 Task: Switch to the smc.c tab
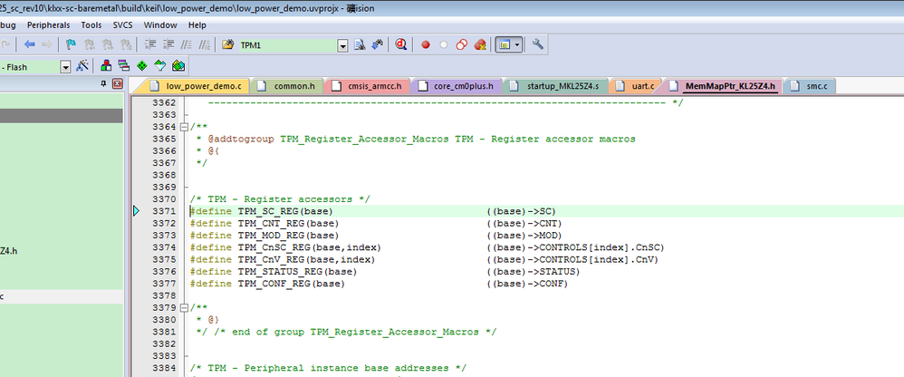click(810, 86)
